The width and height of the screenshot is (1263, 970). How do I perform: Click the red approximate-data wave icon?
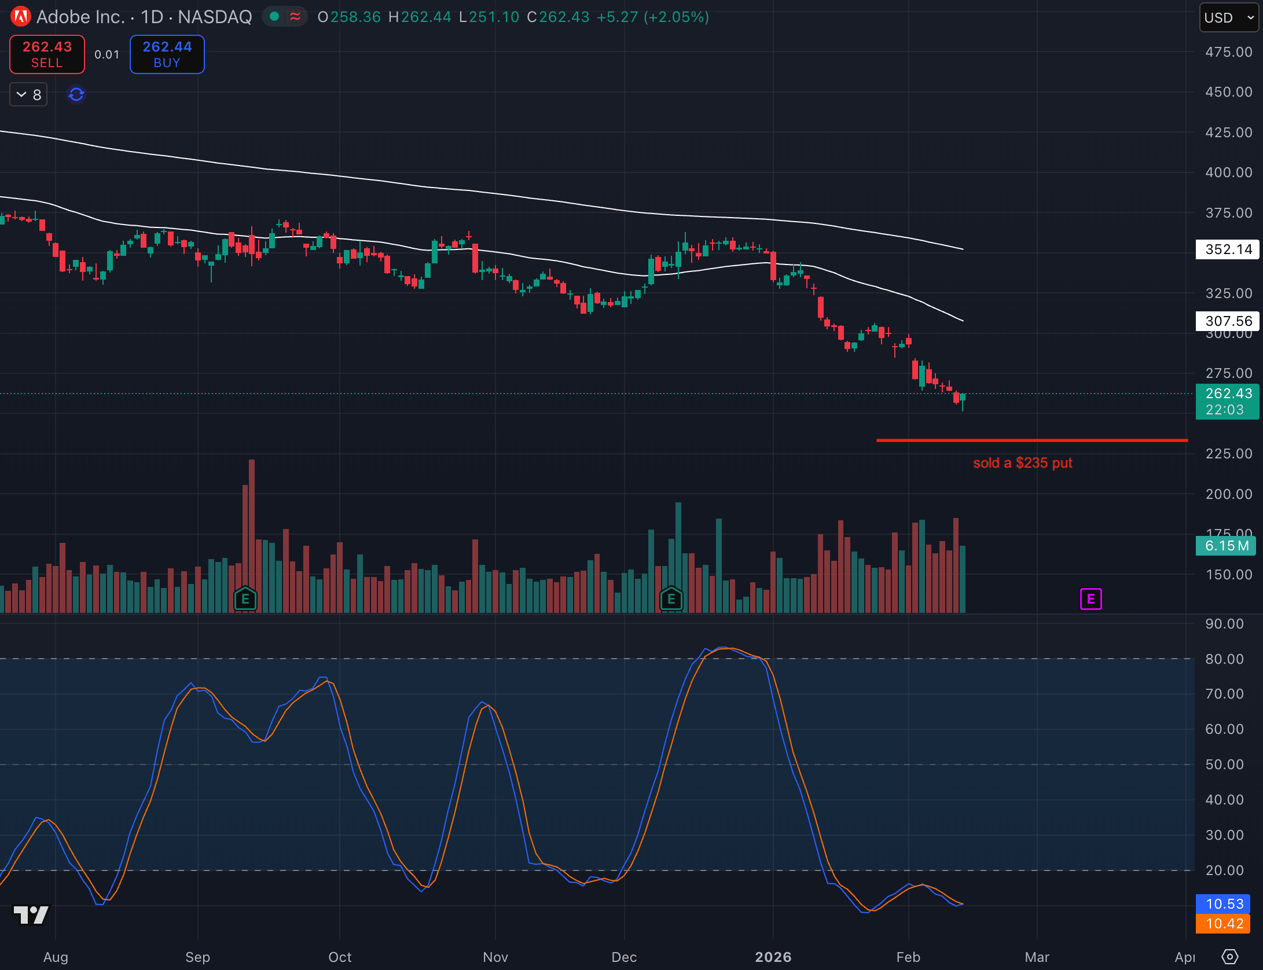click(295, 17)
